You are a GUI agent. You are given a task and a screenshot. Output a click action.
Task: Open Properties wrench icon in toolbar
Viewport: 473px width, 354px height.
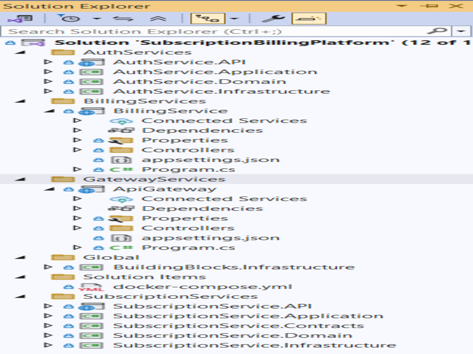tap(273, 19)
